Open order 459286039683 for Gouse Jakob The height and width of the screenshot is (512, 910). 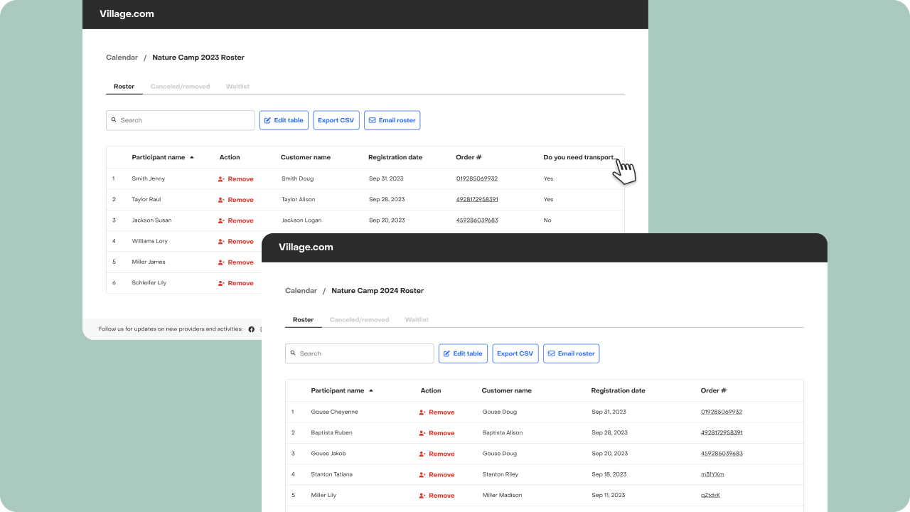722,454
